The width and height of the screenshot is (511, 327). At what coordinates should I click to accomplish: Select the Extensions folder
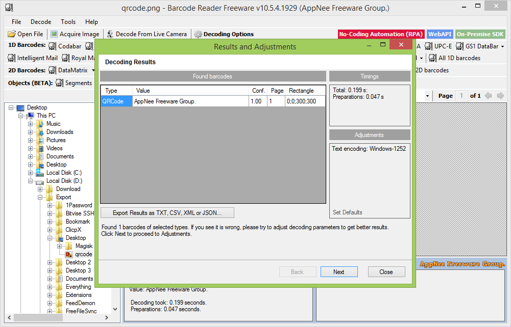click(79, 295)
